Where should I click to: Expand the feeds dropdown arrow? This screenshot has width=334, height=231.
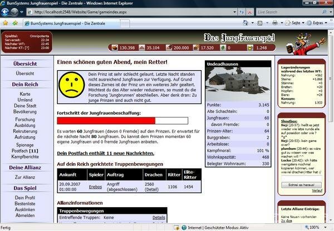click(x=267, y=23)
